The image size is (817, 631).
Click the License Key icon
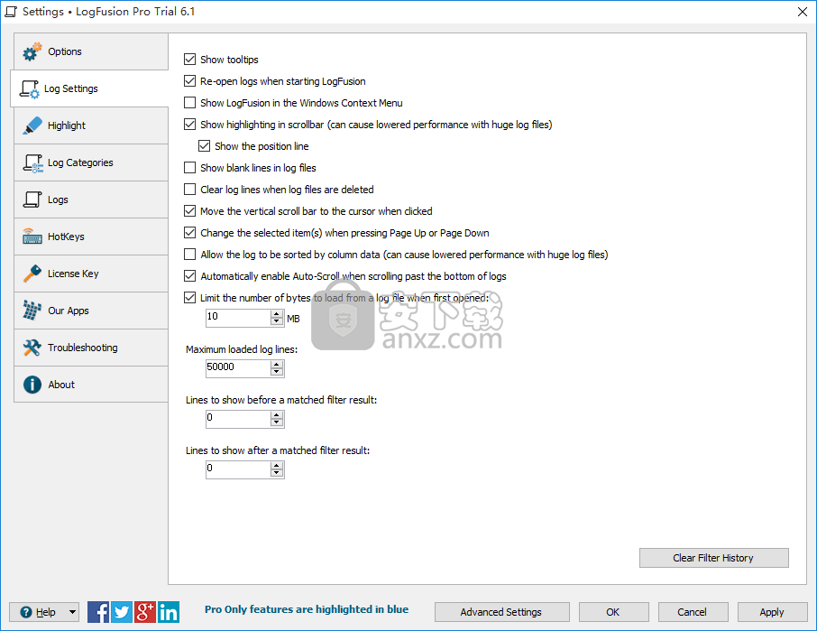click(x=32, y=274)
